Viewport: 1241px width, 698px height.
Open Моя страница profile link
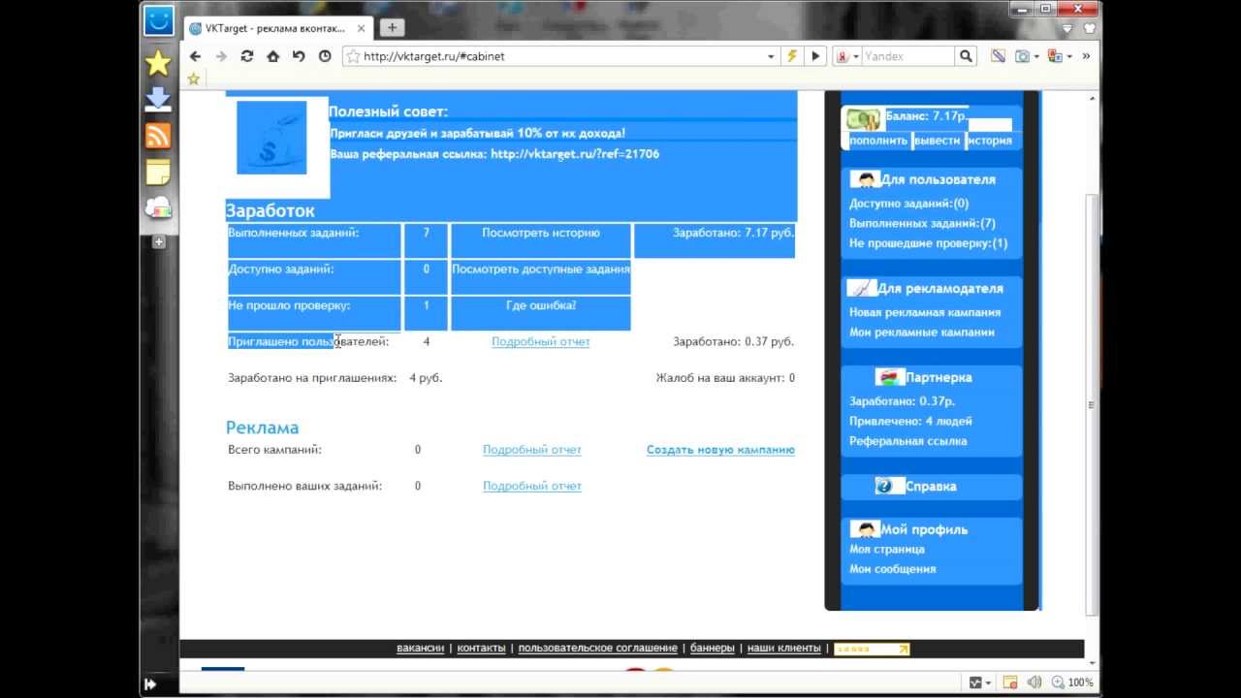887,549
